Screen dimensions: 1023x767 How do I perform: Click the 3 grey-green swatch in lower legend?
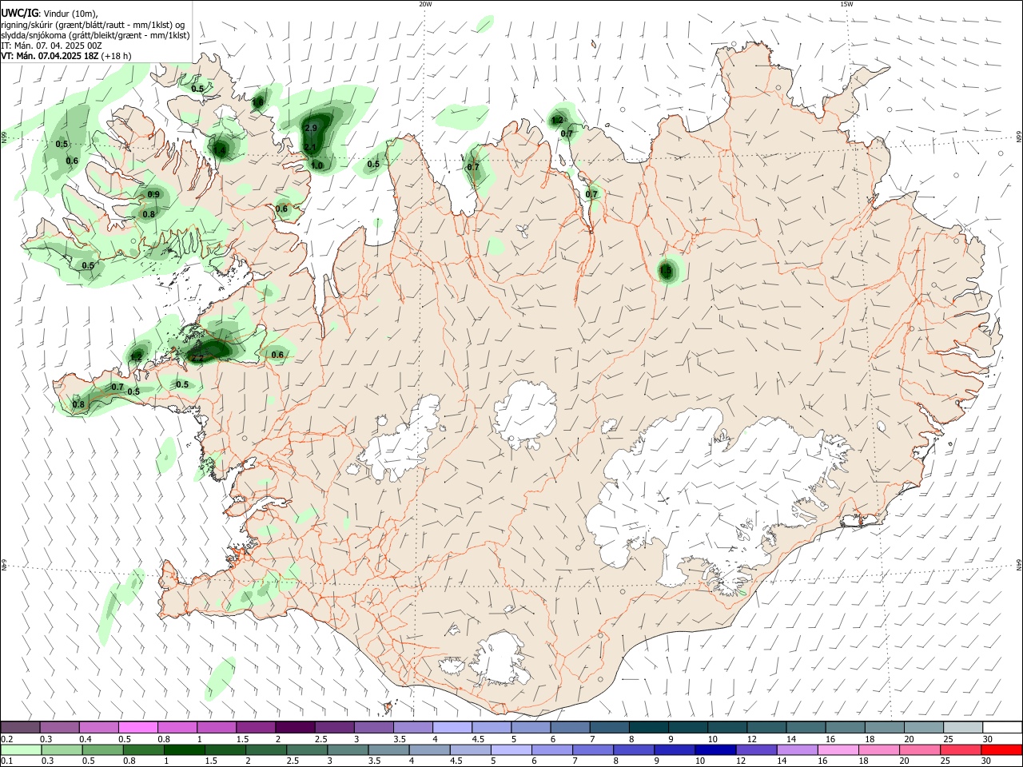pyautogui.click(x=348, y=749)
